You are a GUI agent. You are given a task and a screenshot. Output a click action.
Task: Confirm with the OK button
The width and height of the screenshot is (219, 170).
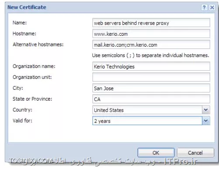point(156,153)
